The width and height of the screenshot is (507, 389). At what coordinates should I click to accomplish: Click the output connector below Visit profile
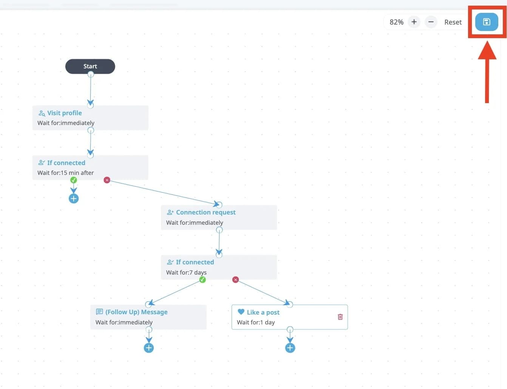(x=91, y=130)
